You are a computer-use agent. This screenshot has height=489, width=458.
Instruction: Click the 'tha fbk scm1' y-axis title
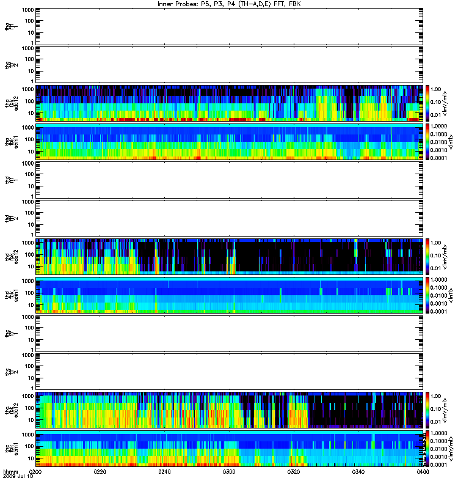tap(12, 142)
